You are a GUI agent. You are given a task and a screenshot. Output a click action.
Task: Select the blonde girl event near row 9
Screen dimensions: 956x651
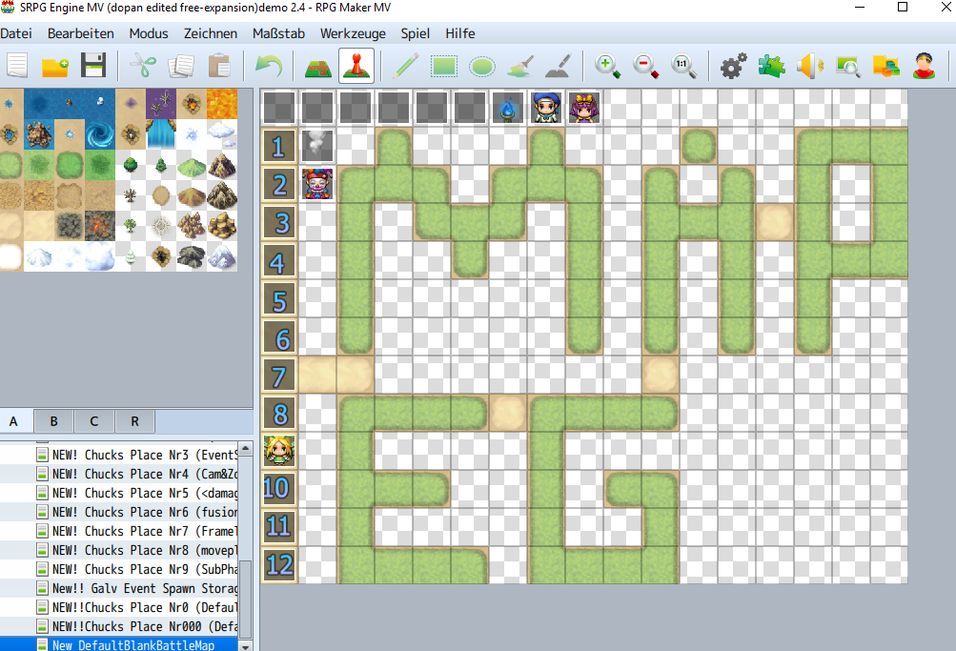point(279,451)
